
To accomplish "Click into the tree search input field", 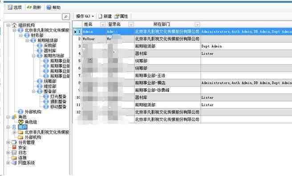I will coord(33,16).
